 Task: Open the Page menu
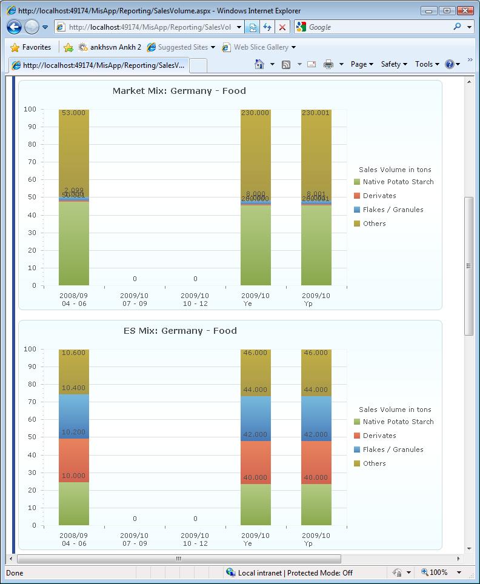362,64
